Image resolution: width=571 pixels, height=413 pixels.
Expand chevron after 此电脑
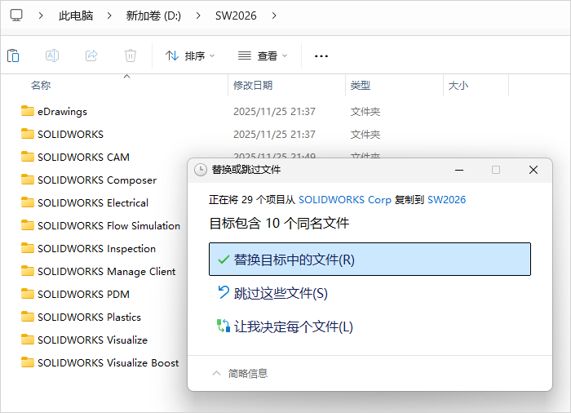108,16
